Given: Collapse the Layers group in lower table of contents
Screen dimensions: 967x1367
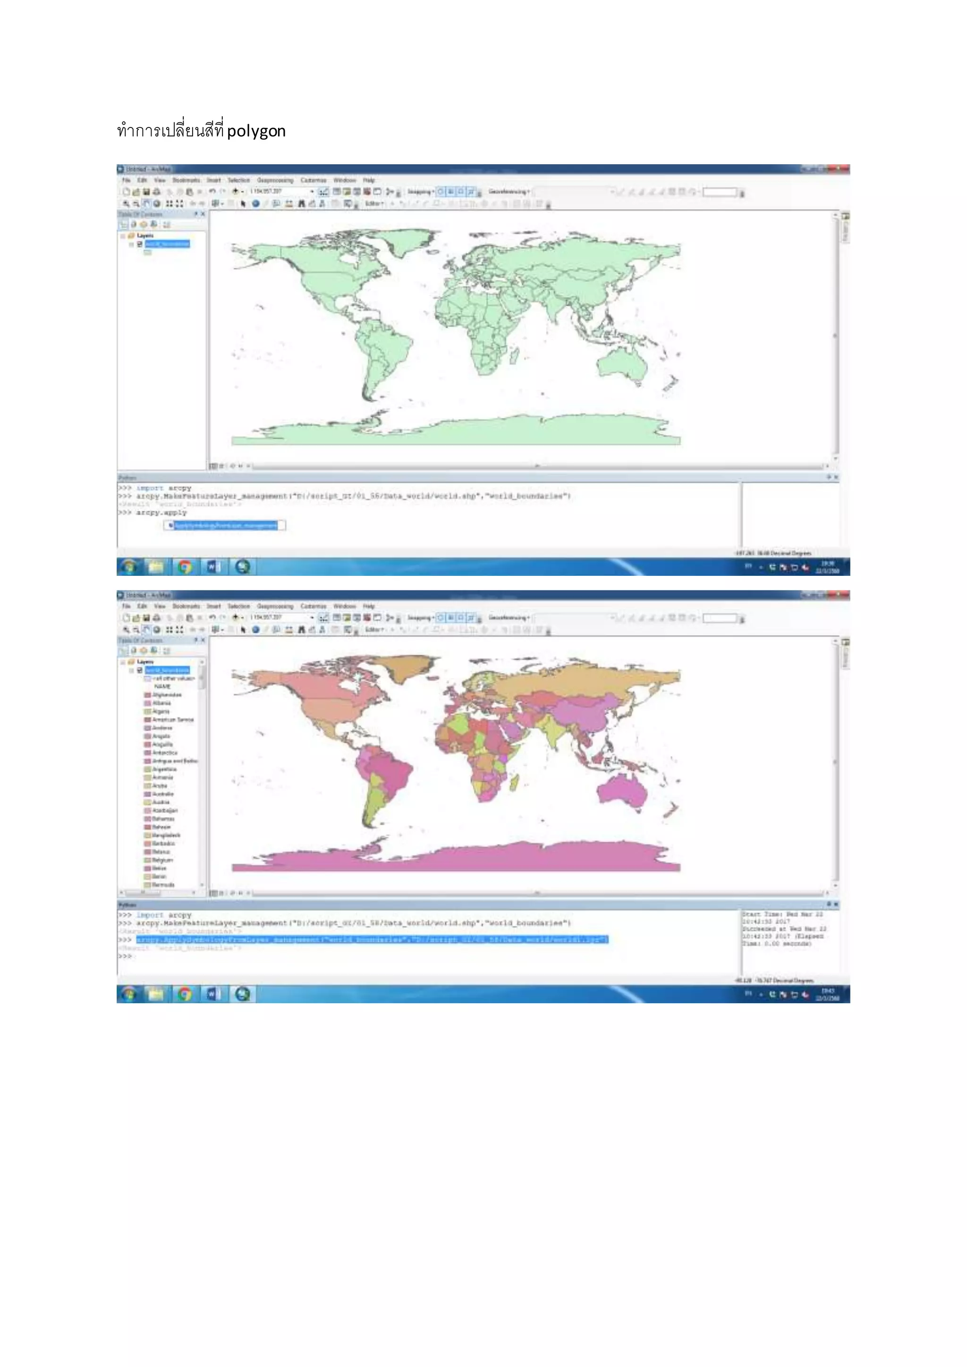Looking at the screenshot, I should tap(123, 662).
